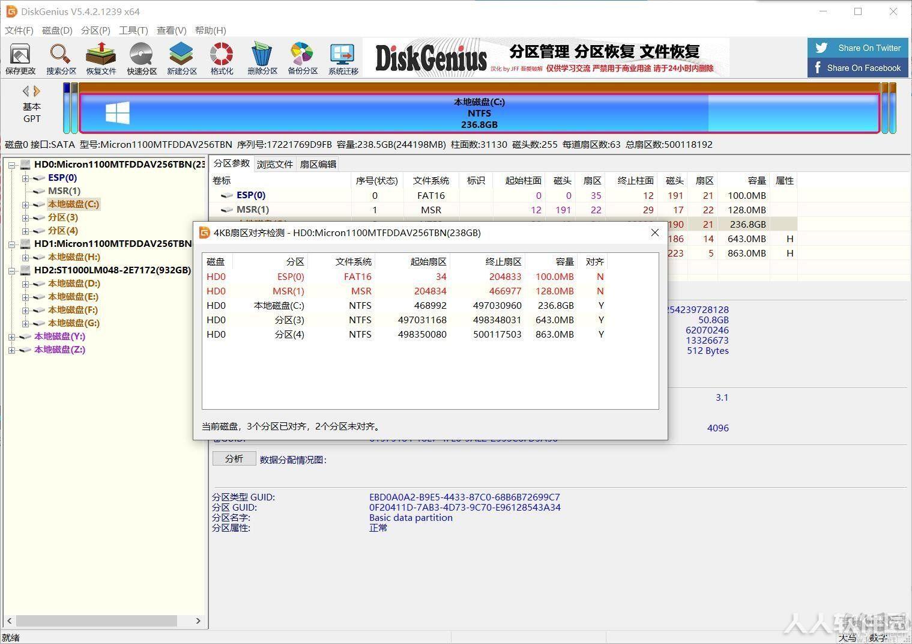The height and width of the screenshot is (644, 912).
Task: Open the 文件(F) menu
Action: tap(19, 30)
